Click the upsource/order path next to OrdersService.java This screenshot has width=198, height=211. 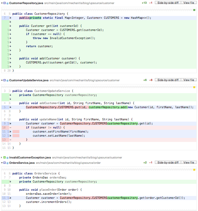click(x=68, y=163)
